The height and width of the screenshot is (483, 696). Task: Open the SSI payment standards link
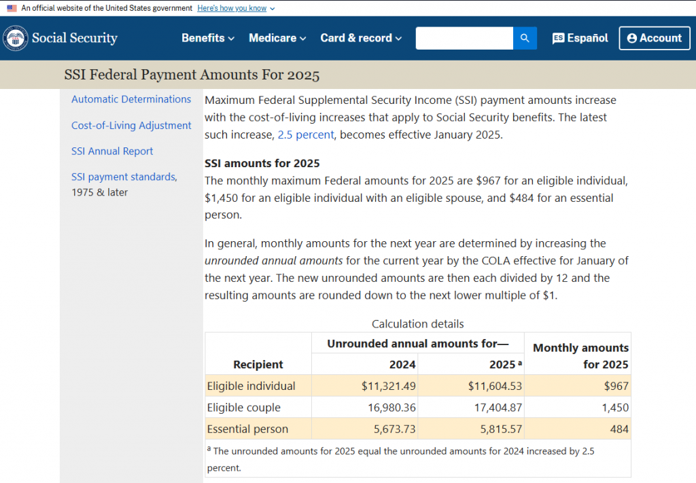click(124, 177)
